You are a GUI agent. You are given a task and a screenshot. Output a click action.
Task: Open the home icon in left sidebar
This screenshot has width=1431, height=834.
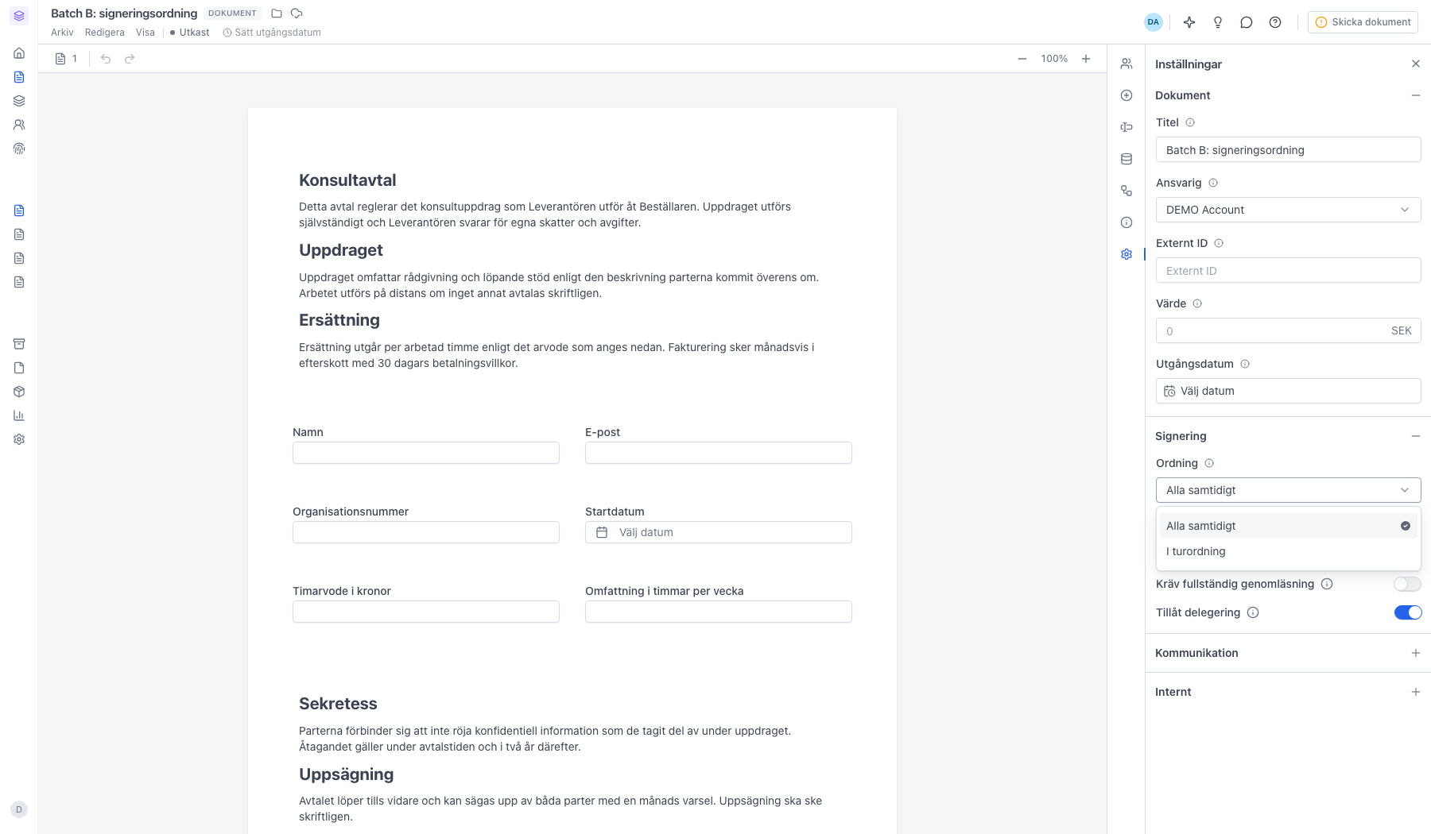coord(19,53)
